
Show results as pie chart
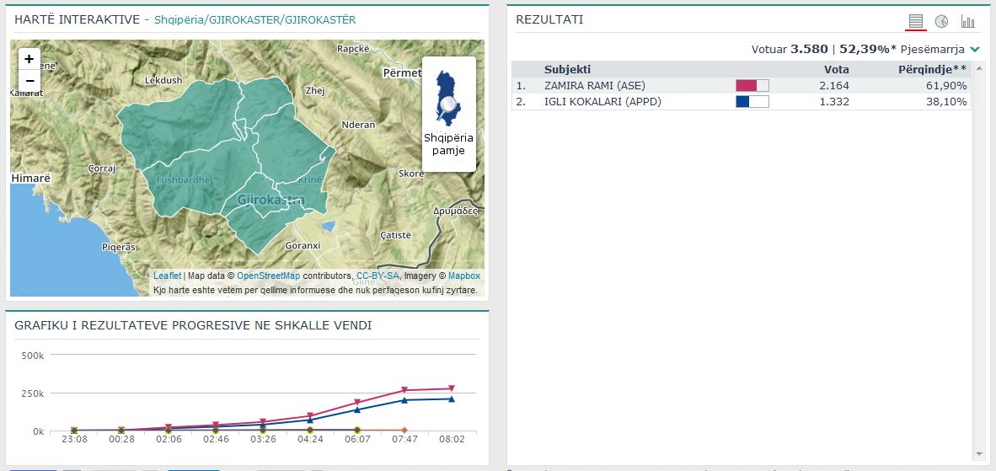tap(942, 21)
